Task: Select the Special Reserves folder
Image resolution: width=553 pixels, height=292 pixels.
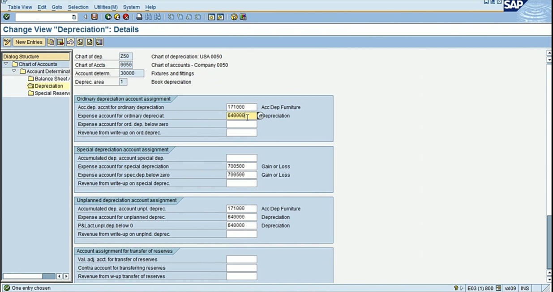Action: tap(48, 93)
